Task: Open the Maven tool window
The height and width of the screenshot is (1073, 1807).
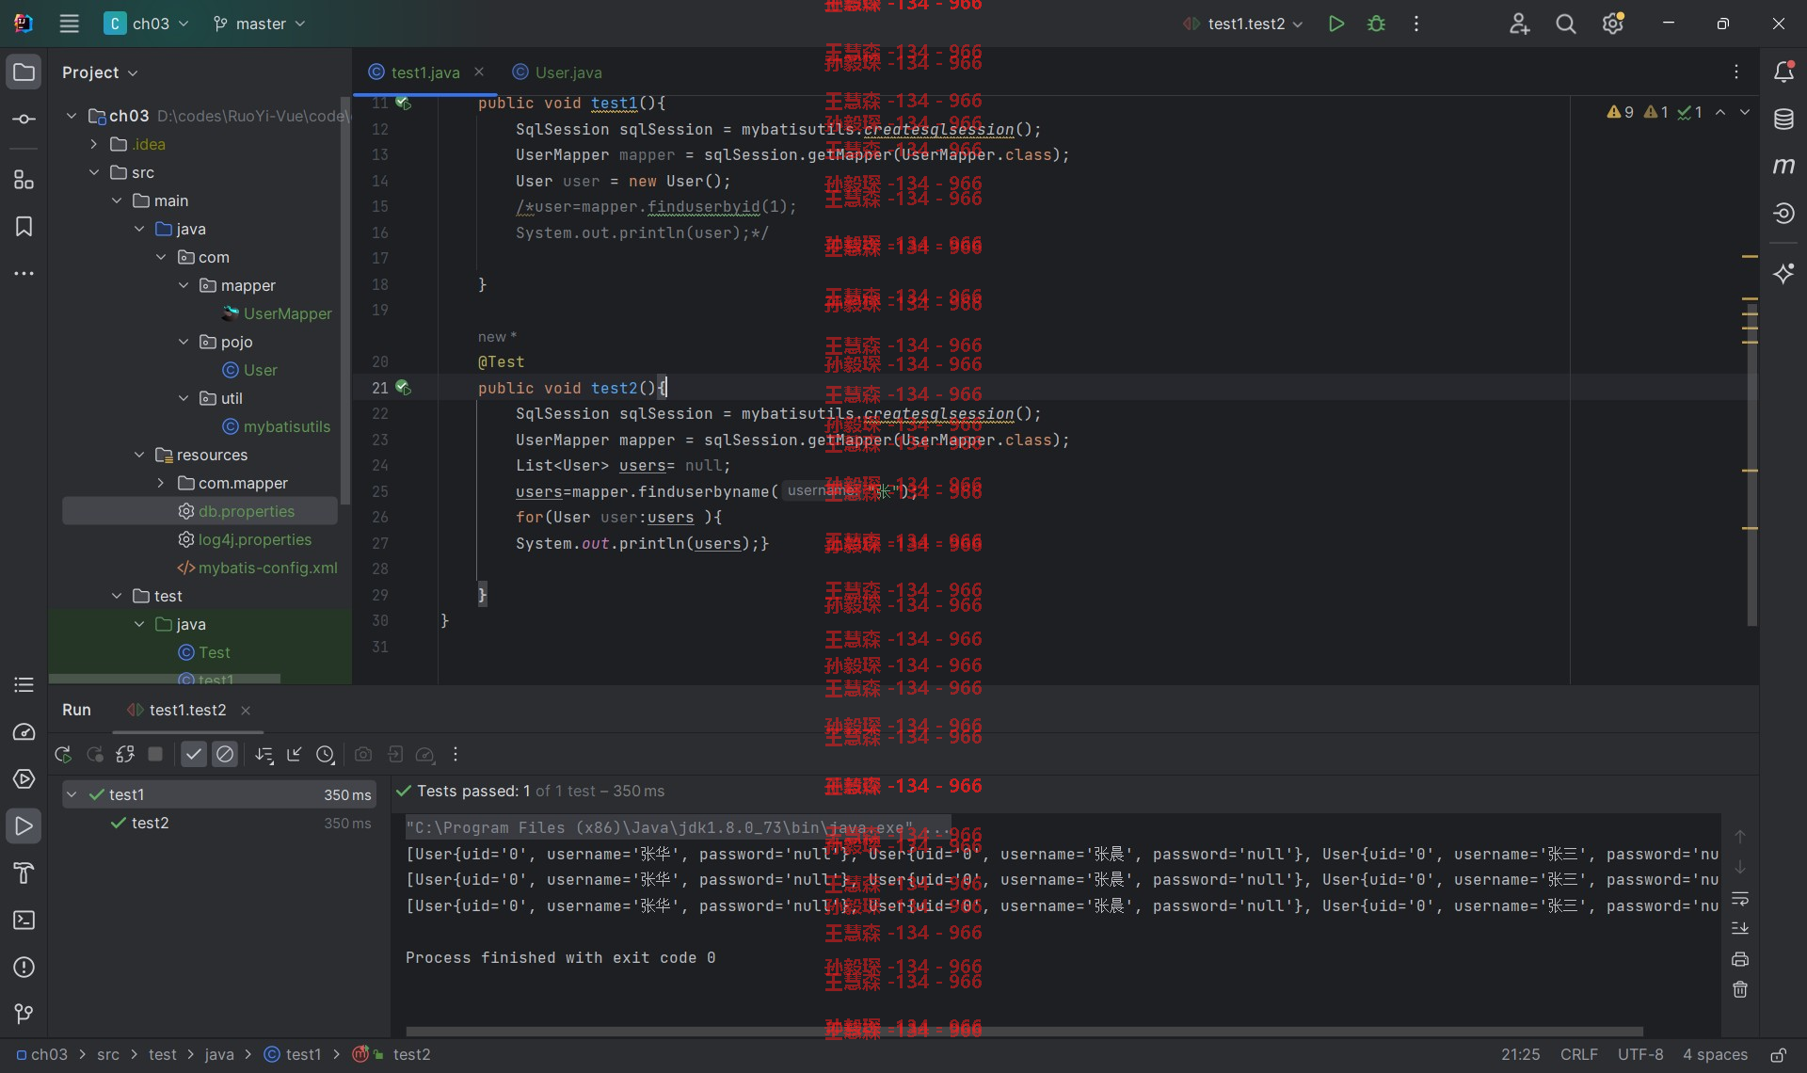Action: tap(1783, 167)
